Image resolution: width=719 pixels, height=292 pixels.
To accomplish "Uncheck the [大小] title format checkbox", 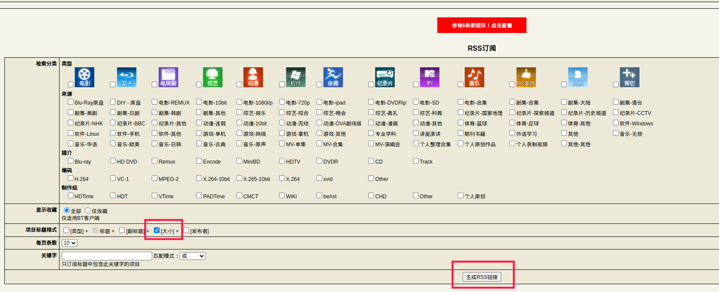I will pyautogui.click(x=157, y=230).
